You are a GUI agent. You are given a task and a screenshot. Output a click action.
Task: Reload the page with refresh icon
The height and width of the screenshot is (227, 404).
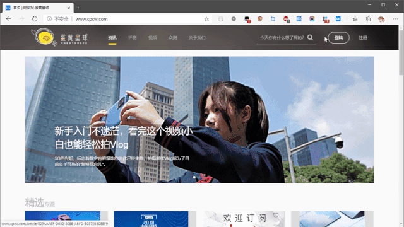[x=35, y=19]
